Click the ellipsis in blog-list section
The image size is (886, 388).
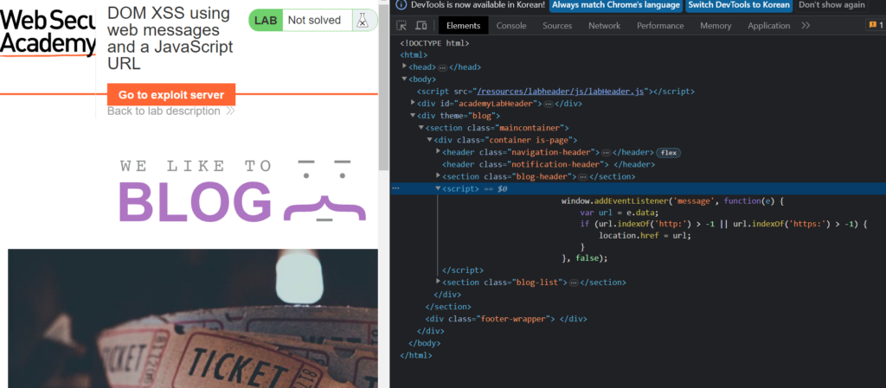pos(574,283)
